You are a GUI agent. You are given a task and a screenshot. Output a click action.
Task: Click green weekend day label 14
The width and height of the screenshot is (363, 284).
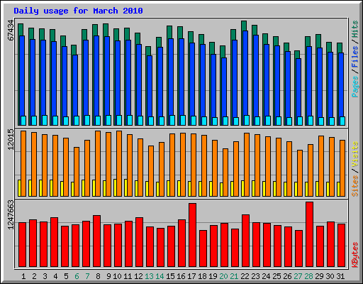pos(160,276)
